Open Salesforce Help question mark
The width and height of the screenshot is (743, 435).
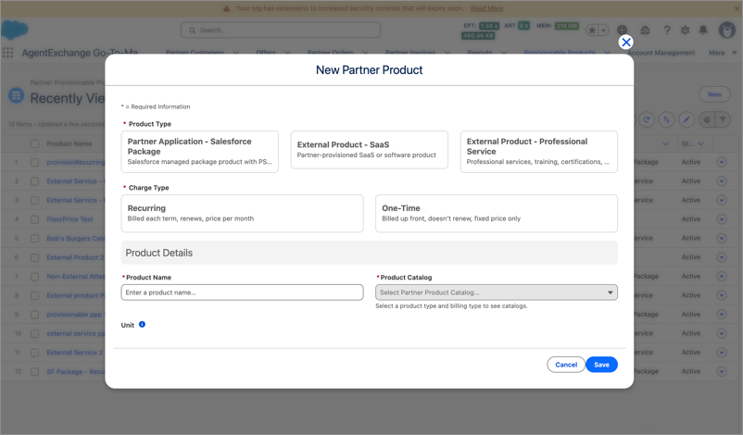[x=667, y=31]
